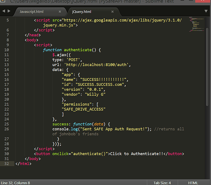Click the closing html tag on line 32
Viewport: 211px width, 185px height.
point(23,164)
